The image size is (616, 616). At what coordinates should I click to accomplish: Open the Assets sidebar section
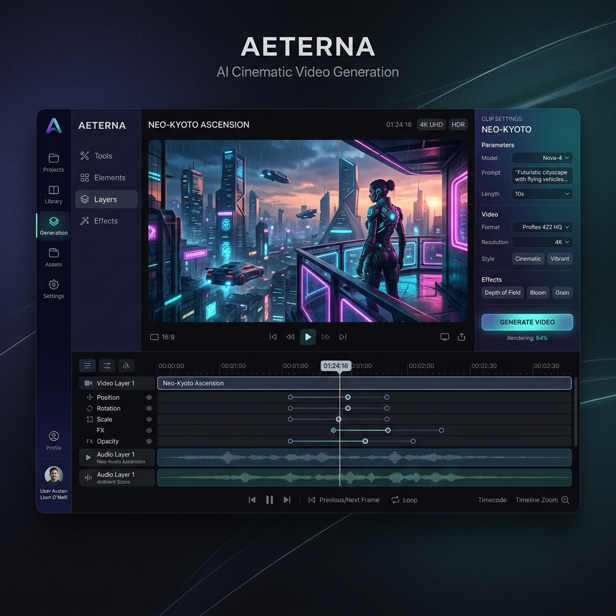point(54,257)
